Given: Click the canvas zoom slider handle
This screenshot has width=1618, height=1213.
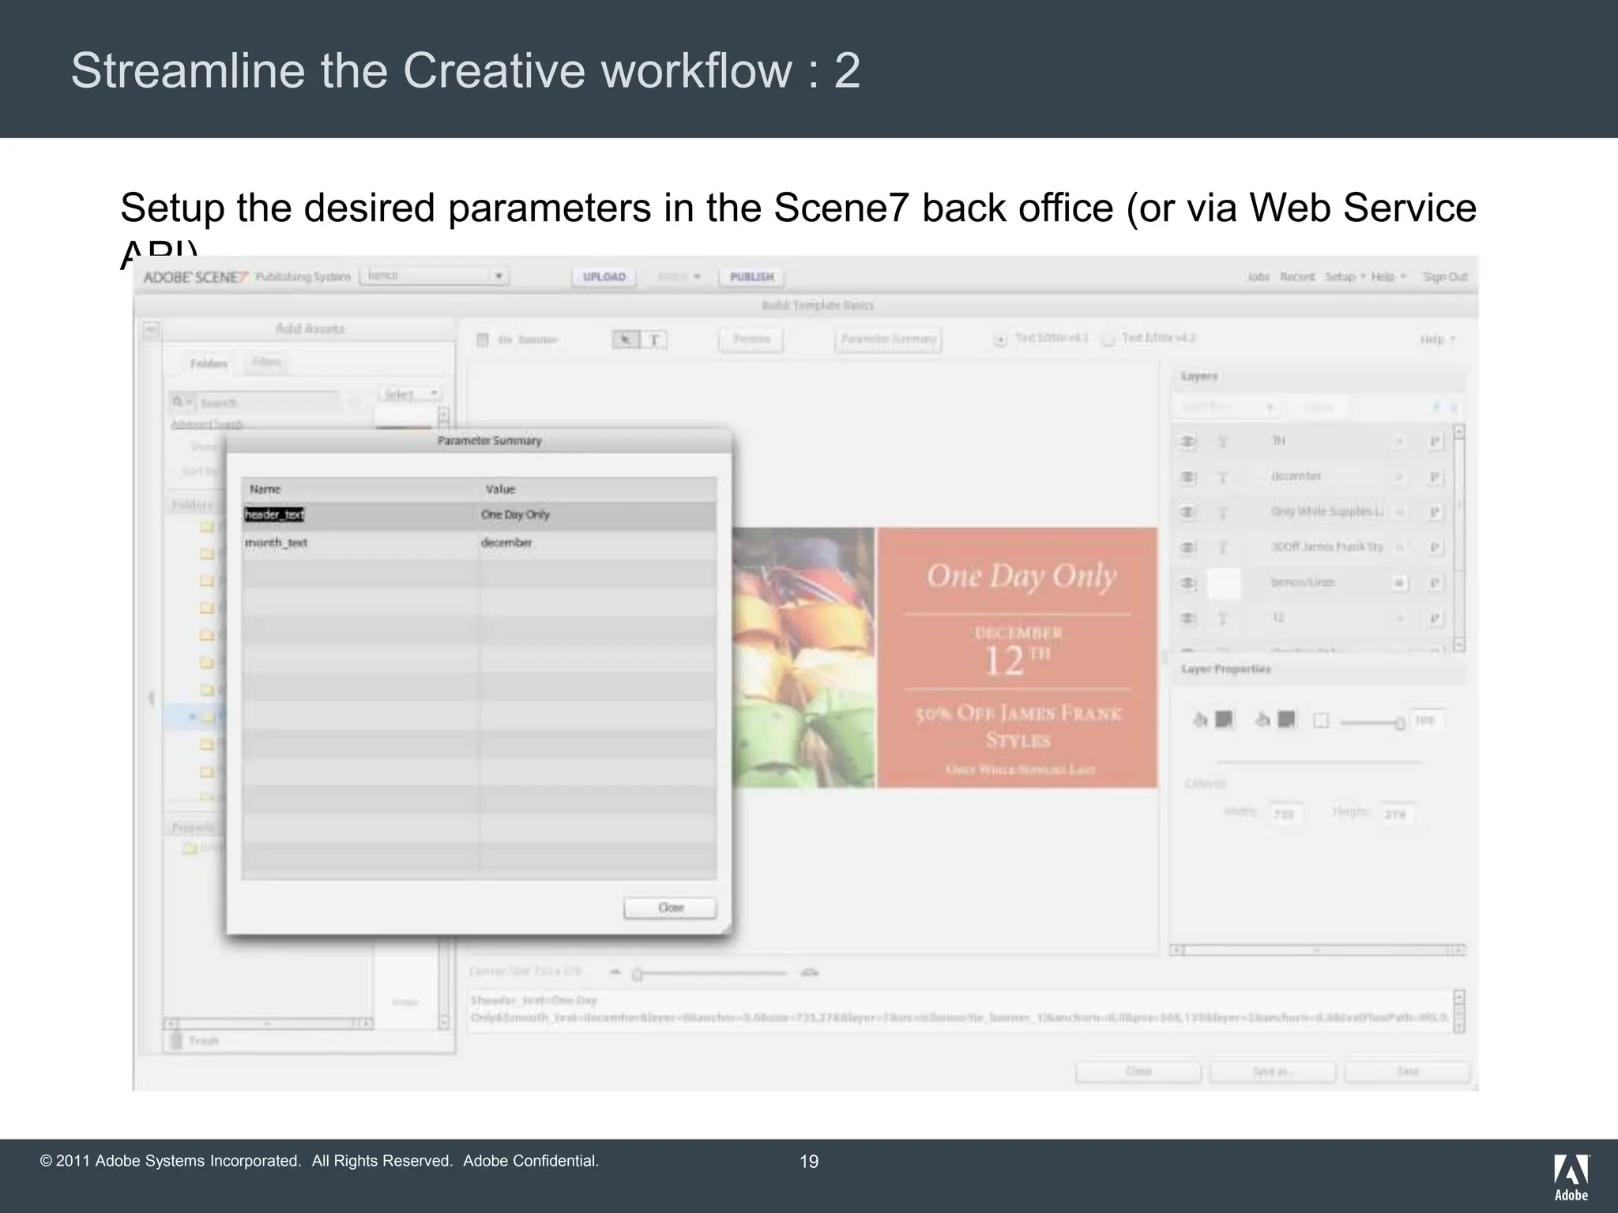Looking at the screenshot, I should (x=638, y=975).
